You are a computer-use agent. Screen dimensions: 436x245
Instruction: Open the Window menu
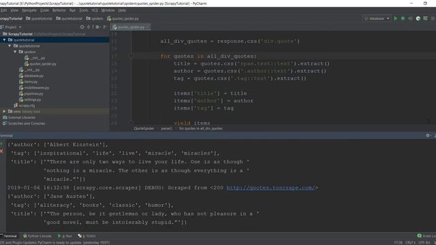108,10
